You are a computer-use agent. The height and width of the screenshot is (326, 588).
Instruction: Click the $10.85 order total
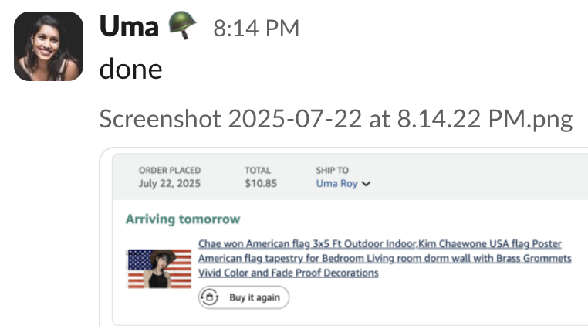261,183
